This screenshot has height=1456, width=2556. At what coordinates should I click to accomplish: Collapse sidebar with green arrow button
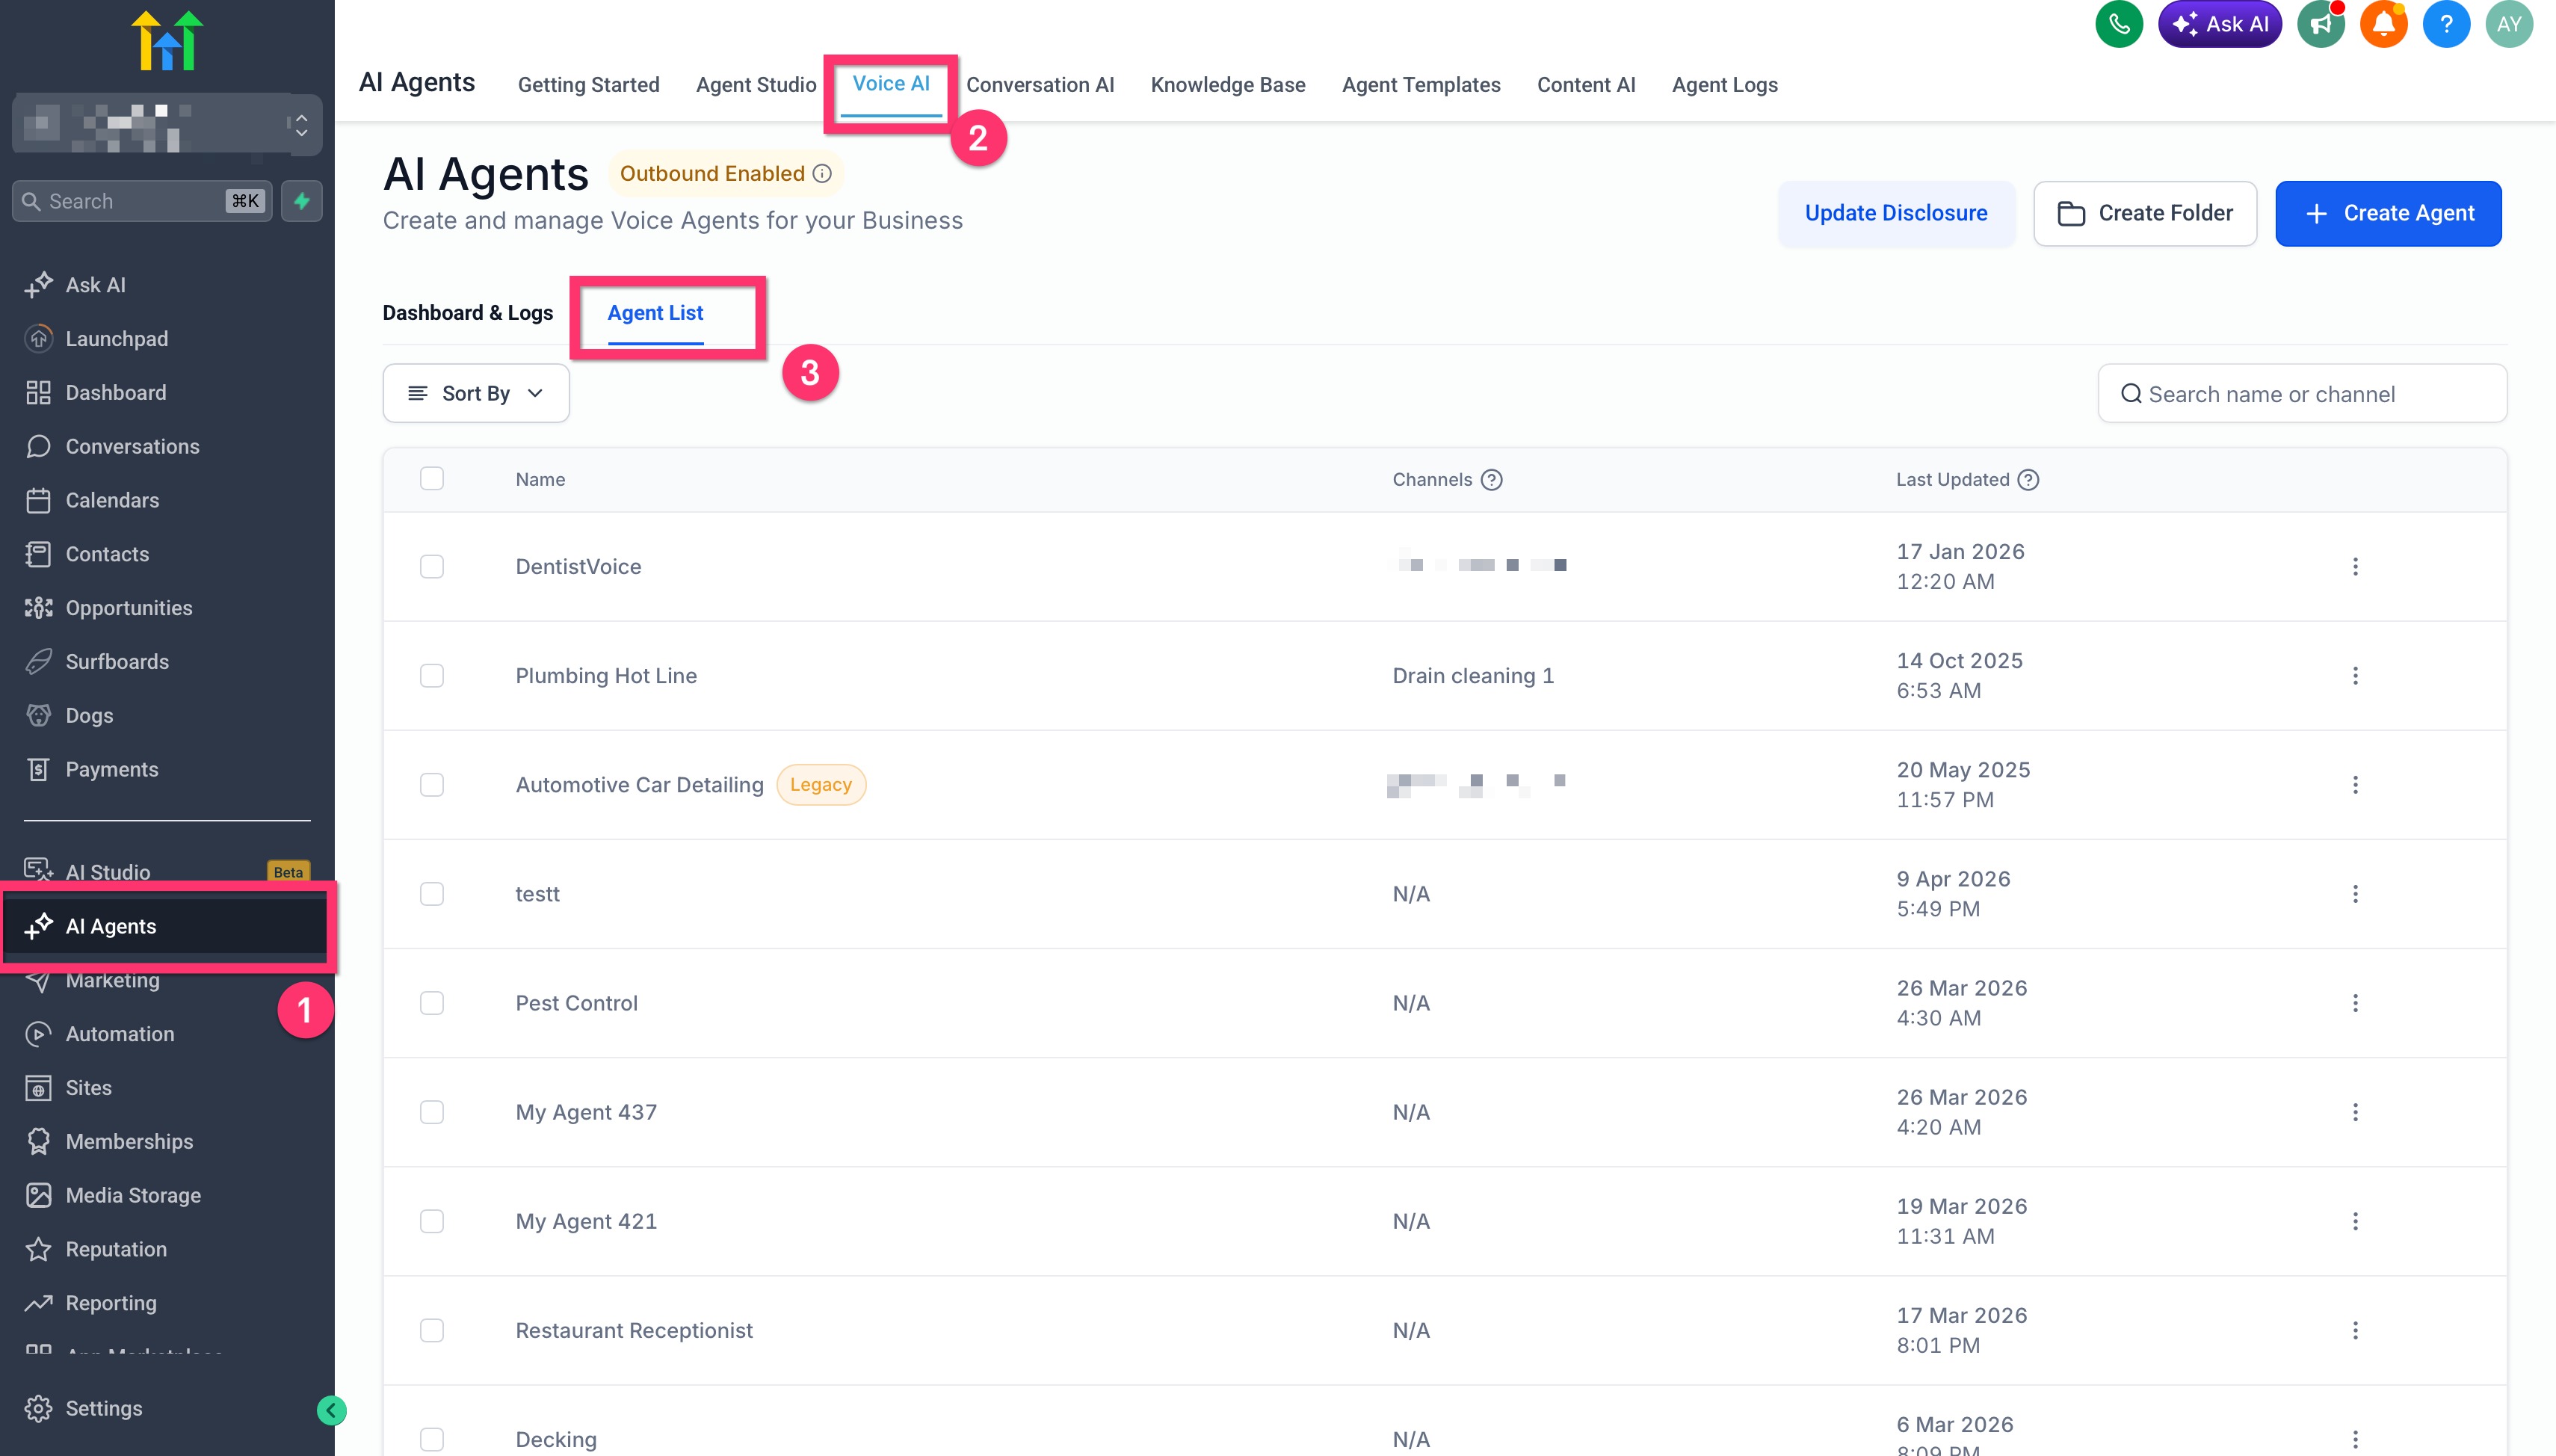point(331,1410)
